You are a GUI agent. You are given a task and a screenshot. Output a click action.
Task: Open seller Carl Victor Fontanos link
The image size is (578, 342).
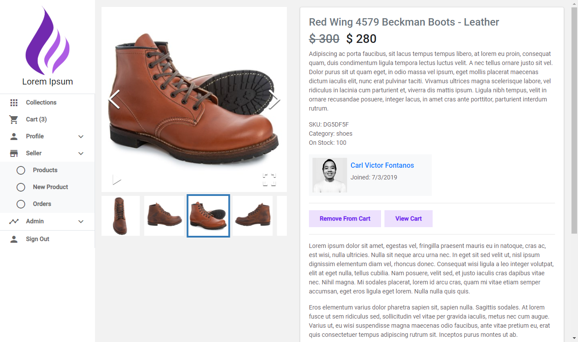click(x=382, y=165)
